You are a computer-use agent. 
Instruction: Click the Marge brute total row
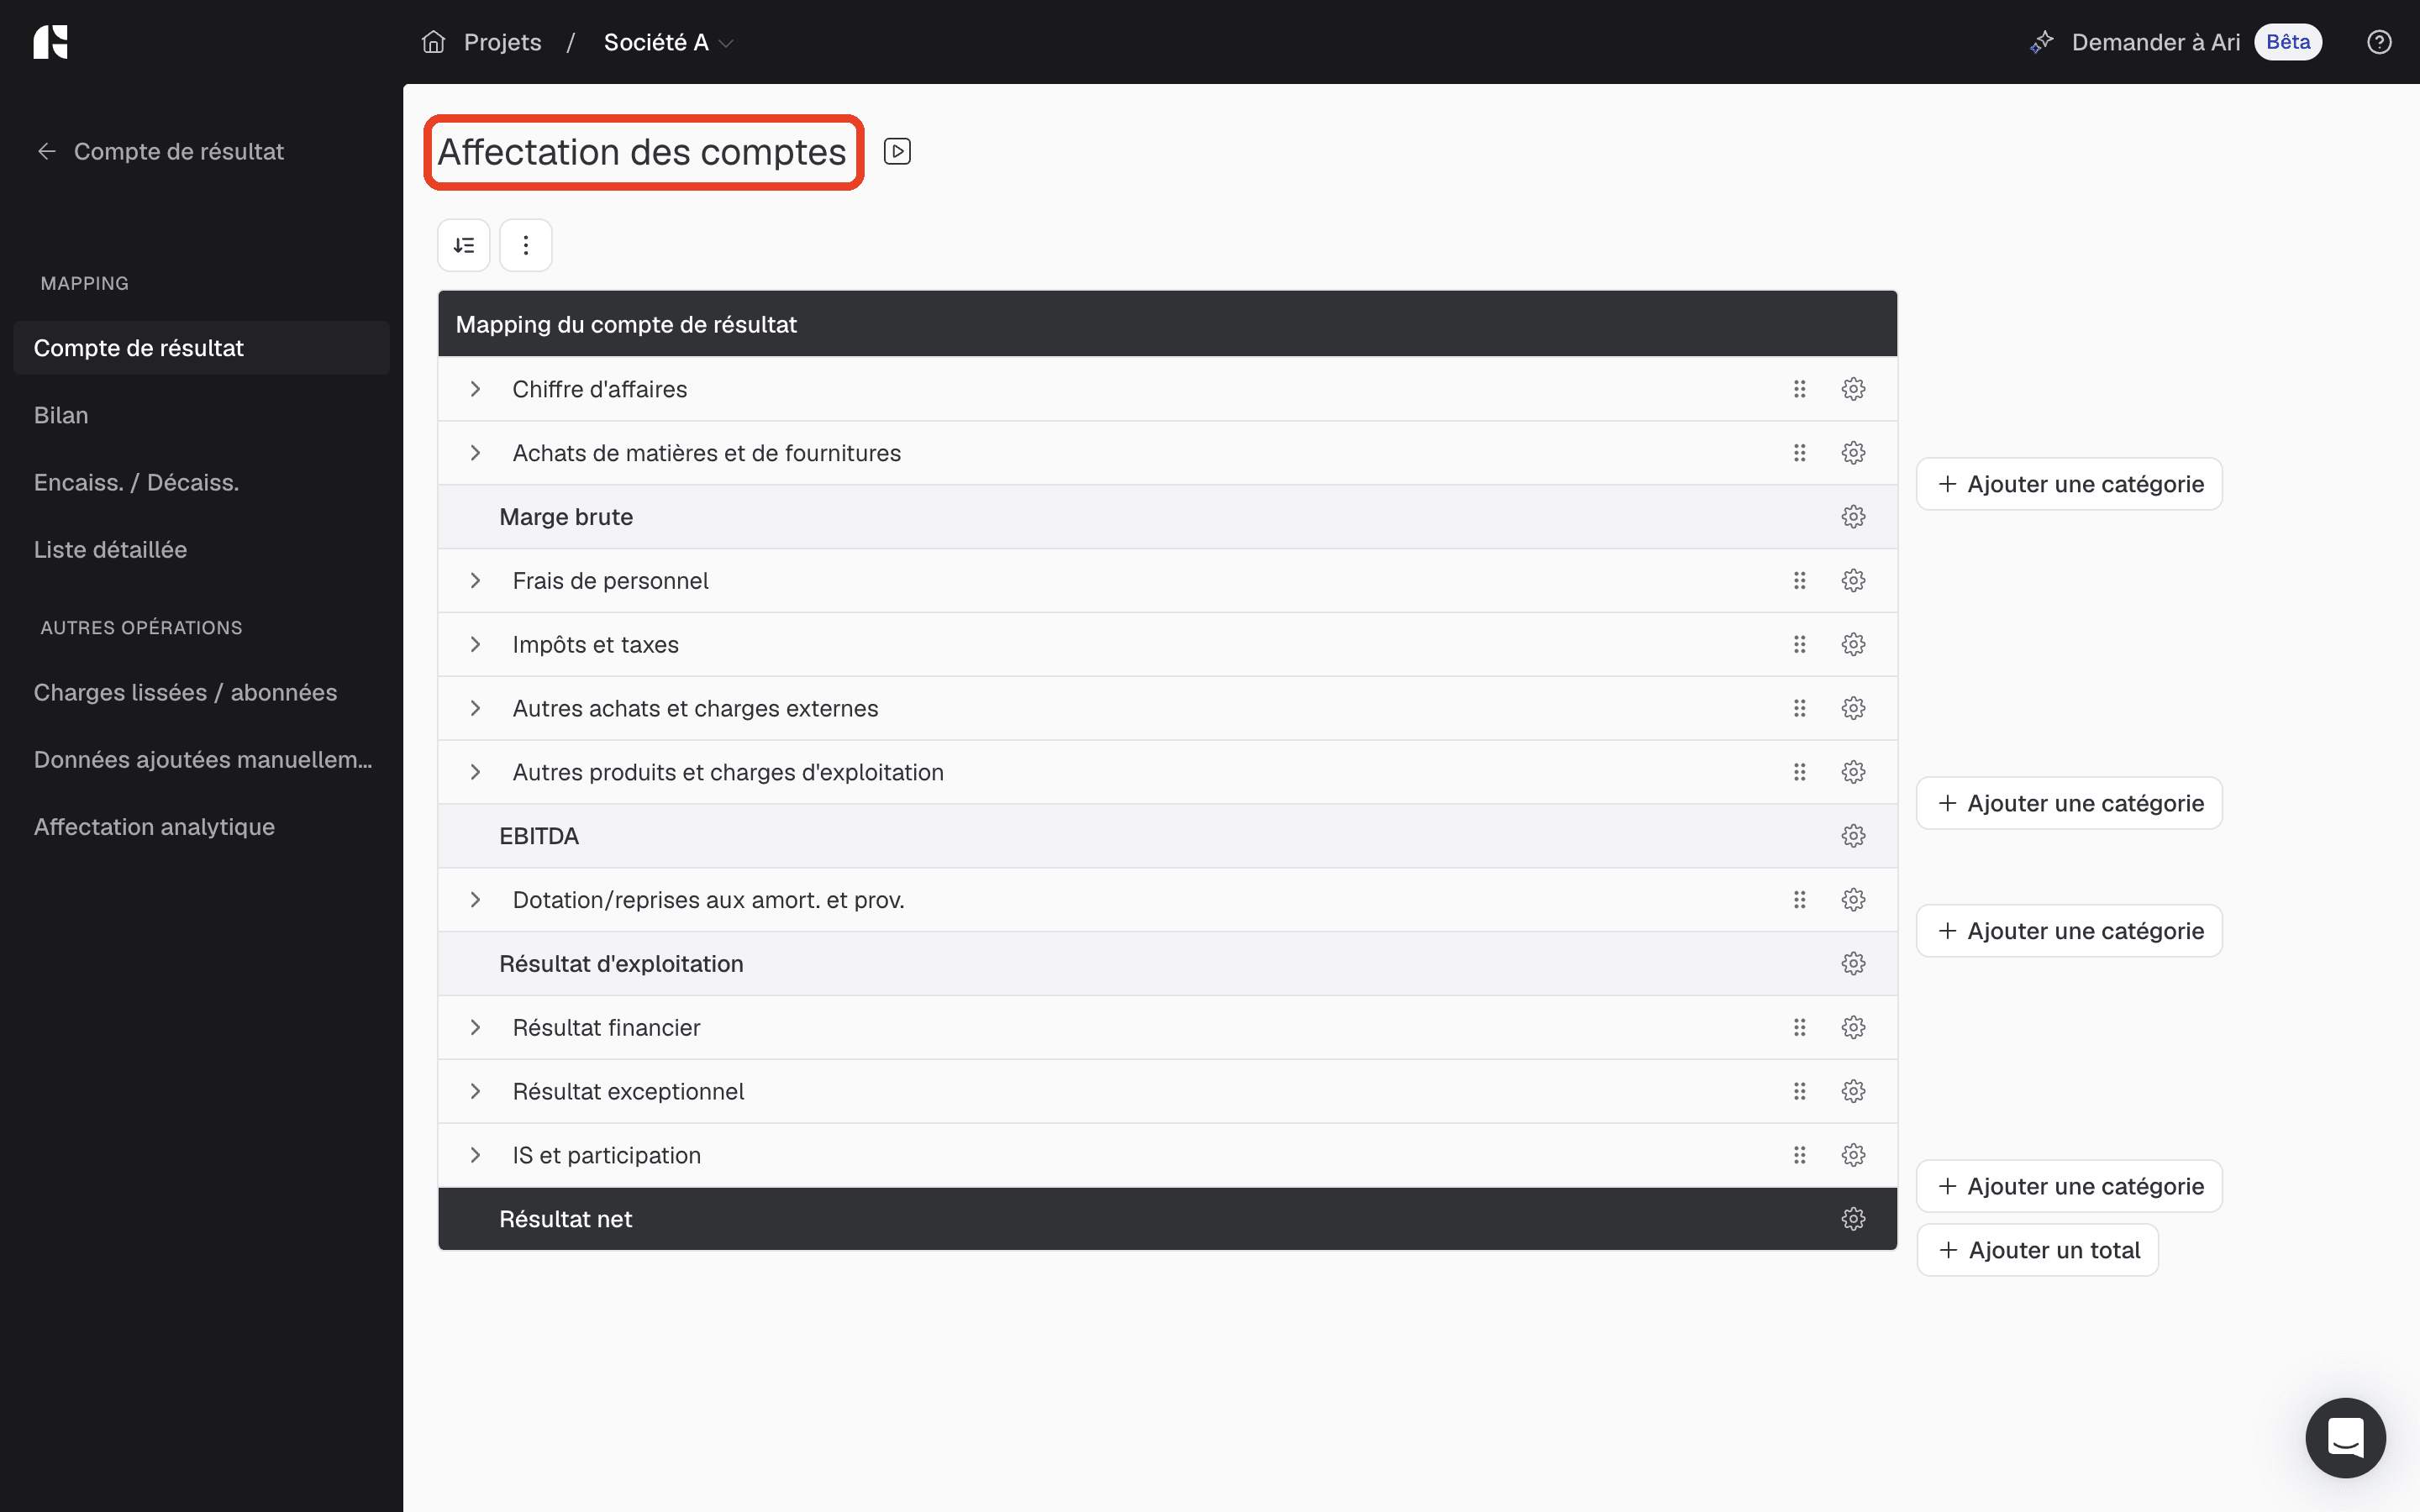click(1167, 517)
